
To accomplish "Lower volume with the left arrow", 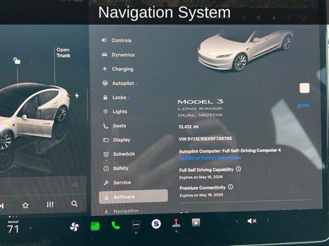I will (x=237, y=221).
